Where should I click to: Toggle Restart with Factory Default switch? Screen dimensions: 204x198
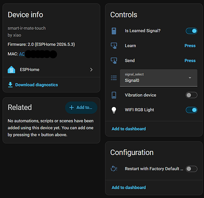click(x=191, y=169)
